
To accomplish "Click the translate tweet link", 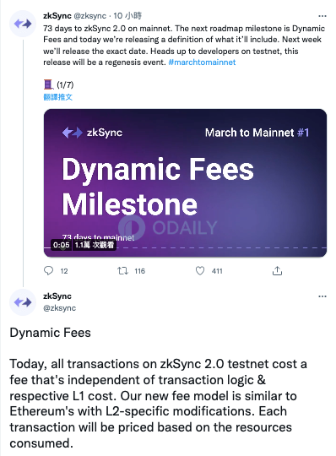I will pyautogui.click(x=58, y=97).
